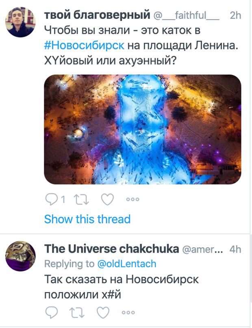Screen dimensions: 252x328
Task: Open the aerial ice rink photo
Action: tap(143, 129)
